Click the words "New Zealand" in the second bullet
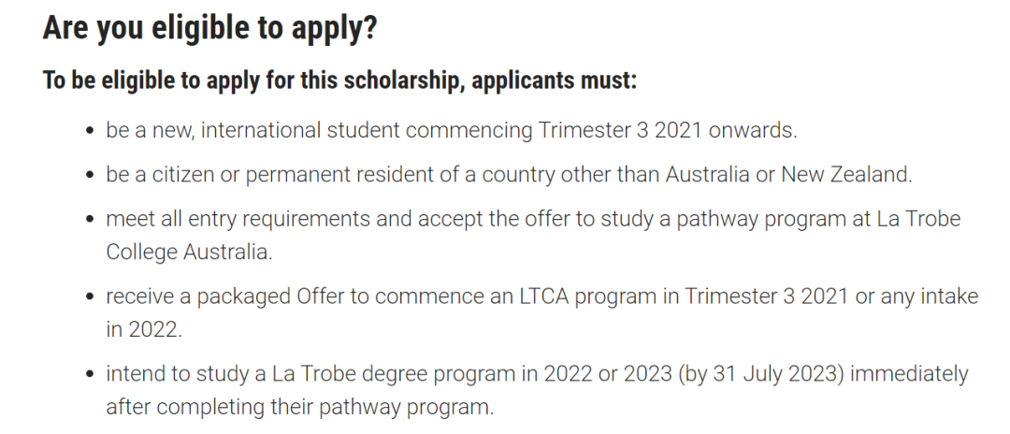The width and height of the screenshot is (1010, 434). (845, 175)
